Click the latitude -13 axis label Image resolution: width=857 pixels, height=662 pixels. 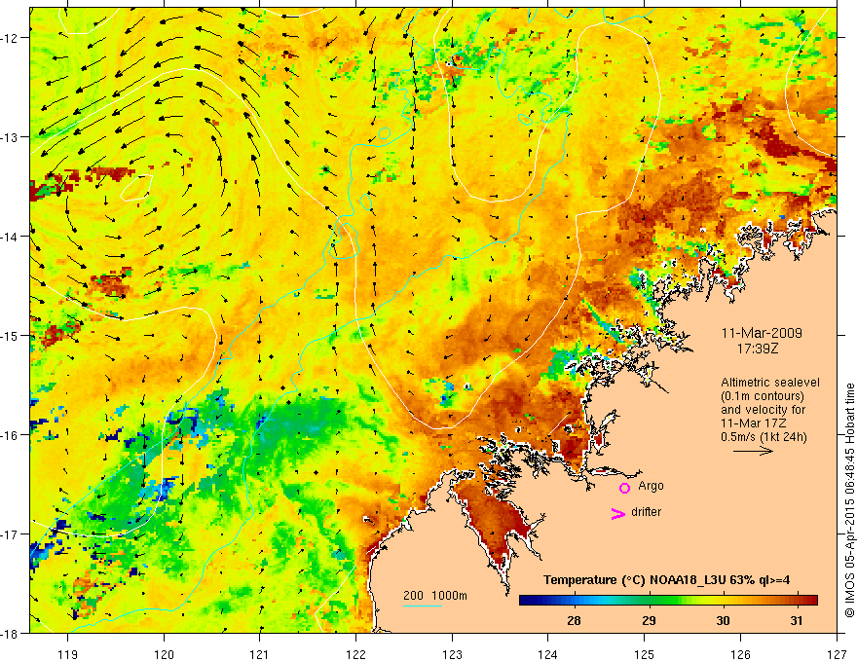10,137
